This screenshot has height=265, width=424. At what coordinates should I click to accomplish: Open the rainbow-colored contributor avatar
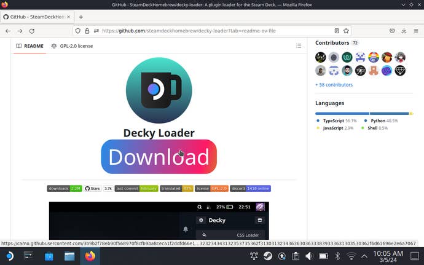(x=374, y=57)
